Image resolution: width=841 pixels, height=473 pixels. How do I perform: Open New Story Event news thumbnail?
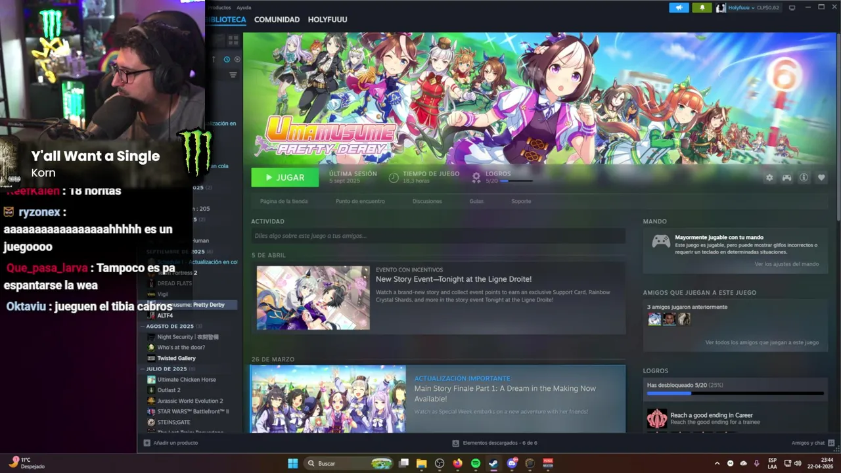coord(313,298)
